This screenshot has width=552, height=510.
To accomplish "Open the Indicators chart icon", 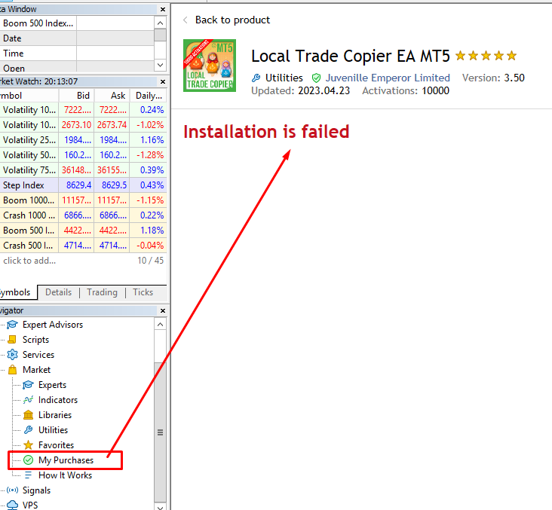I will pos(28,400).
